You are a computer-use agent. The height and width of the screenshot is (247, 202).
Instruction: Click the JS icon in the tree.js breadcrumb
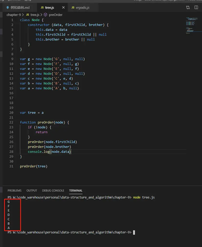(27, 15)
